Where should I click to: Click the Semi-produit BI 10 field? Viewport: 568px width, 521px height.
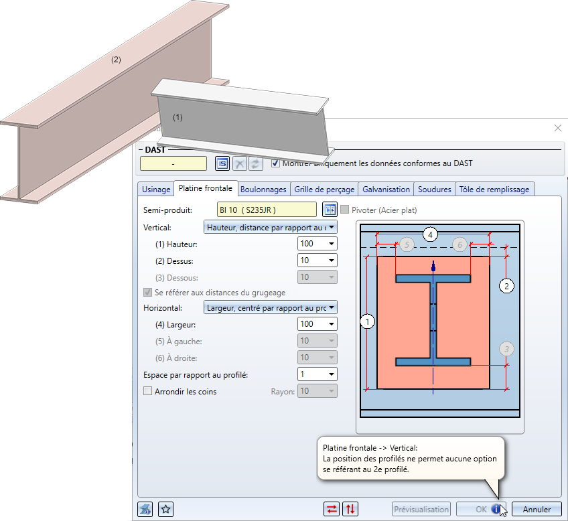tap(267, 210)
